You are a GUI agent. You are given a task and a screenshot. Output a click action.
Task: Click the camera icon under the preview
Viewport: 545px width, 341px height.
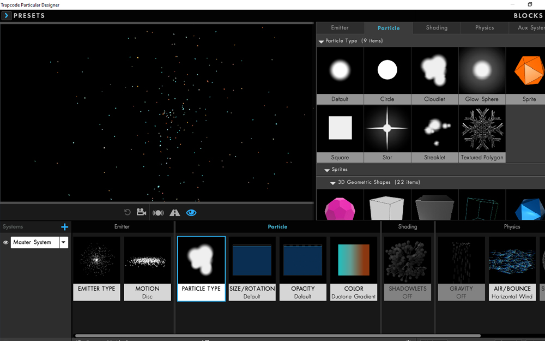click(141, 212)
